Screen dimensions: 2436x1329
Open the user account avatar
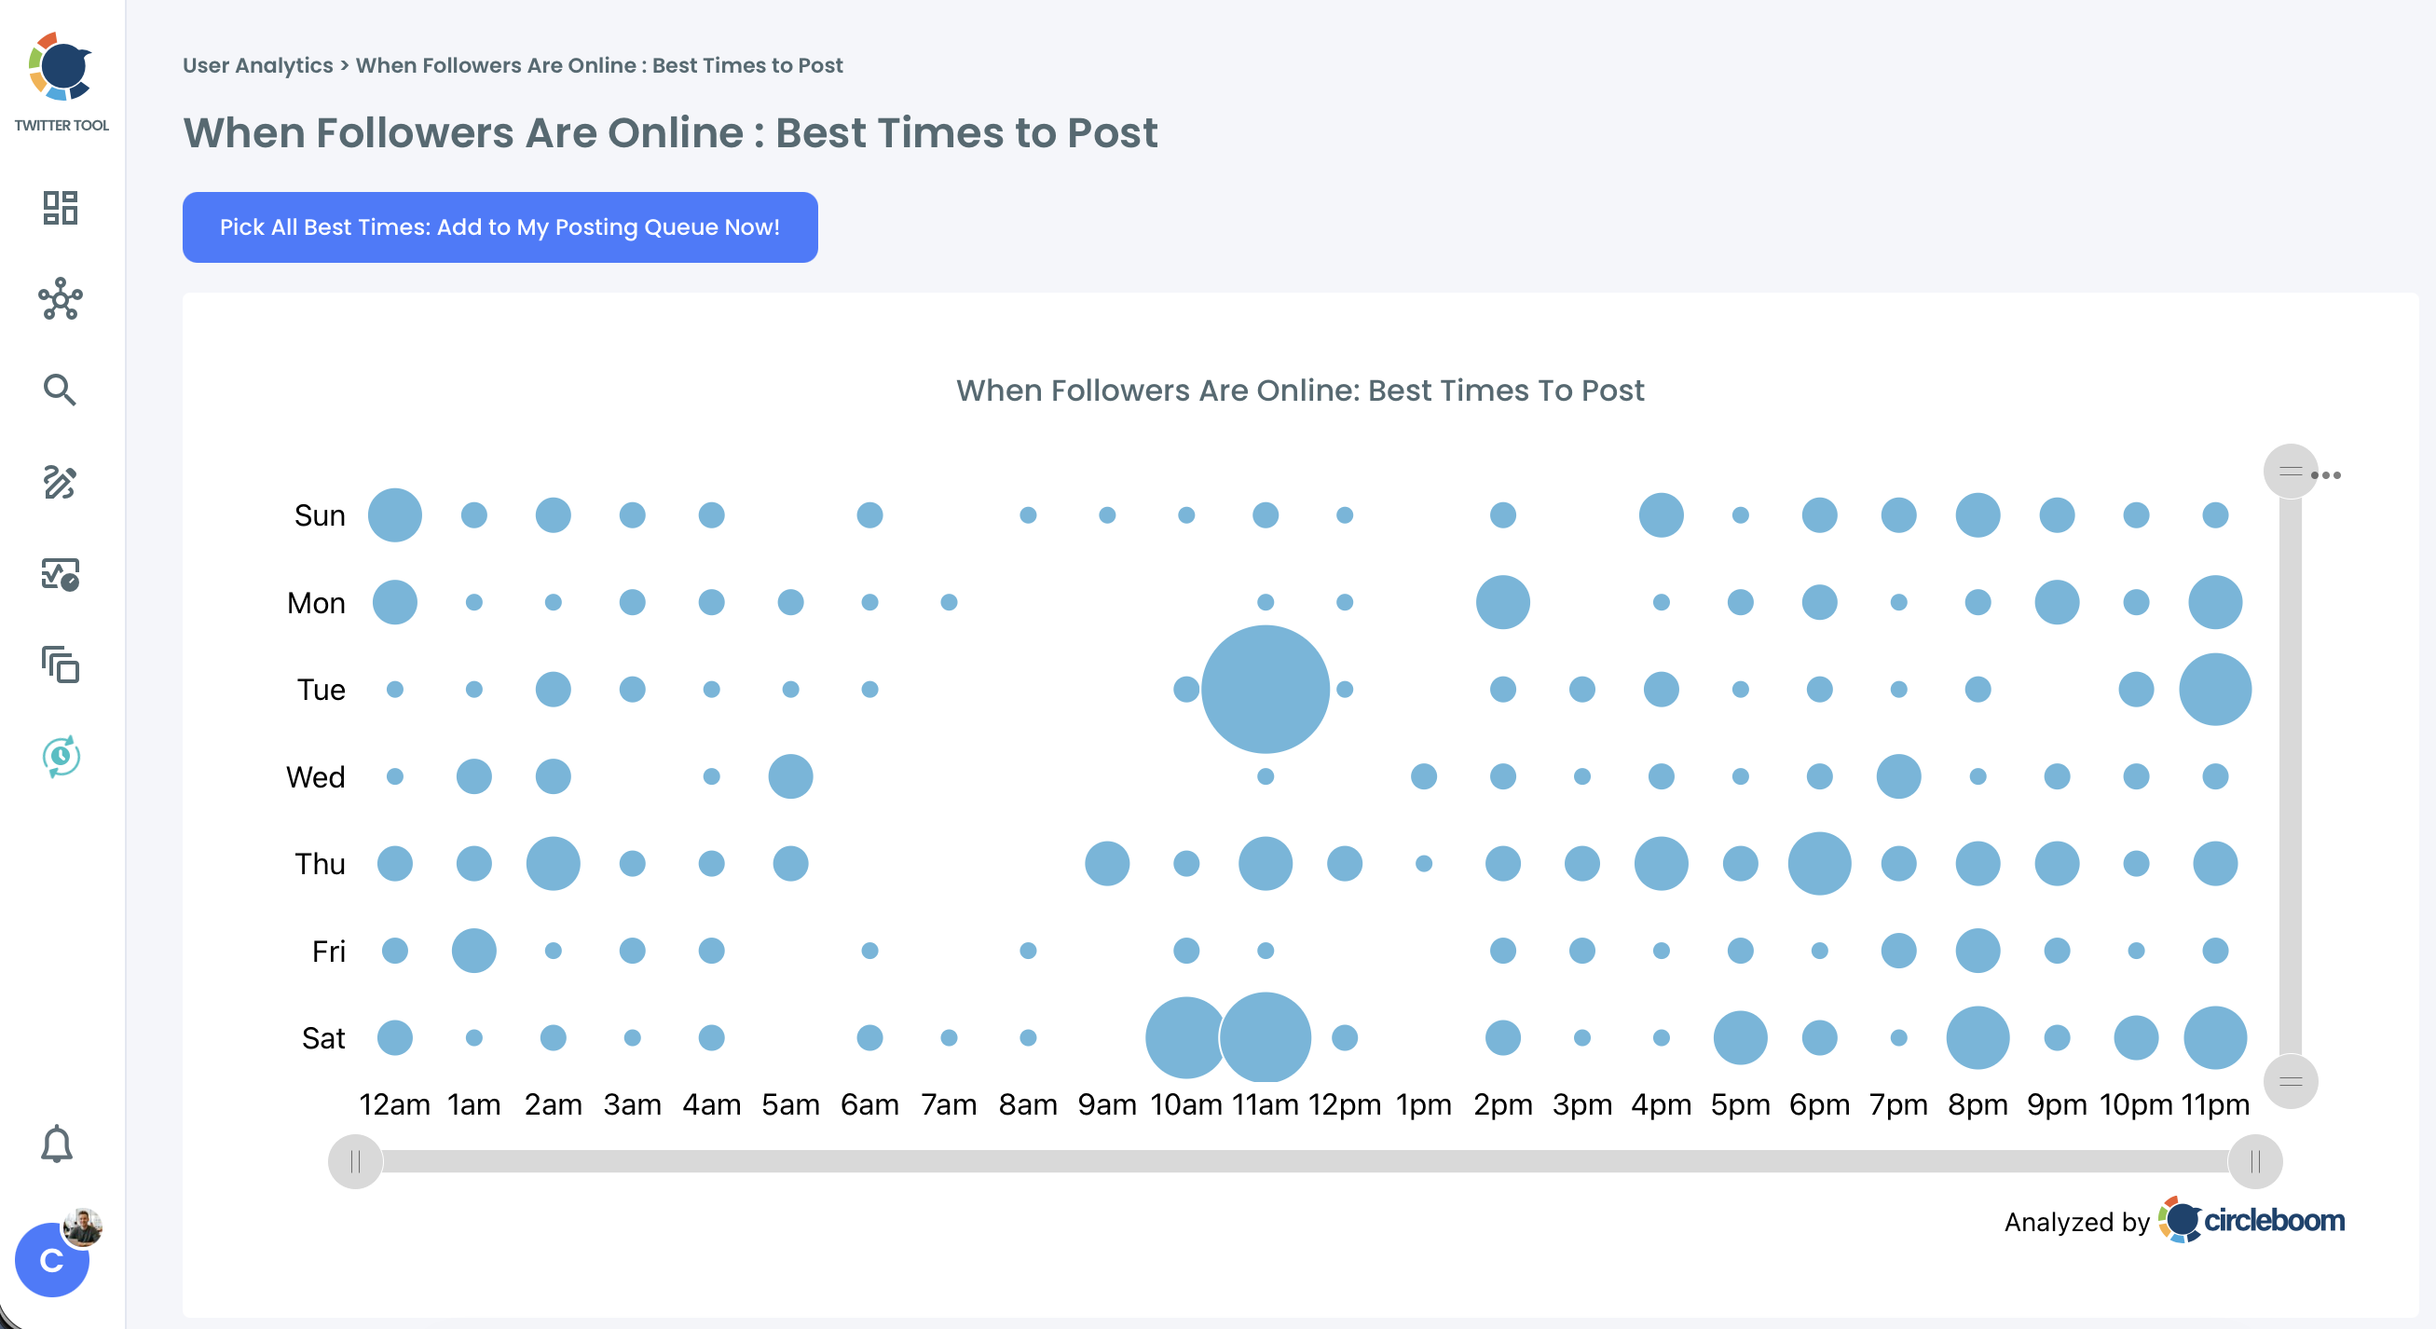click(52, 1259)
